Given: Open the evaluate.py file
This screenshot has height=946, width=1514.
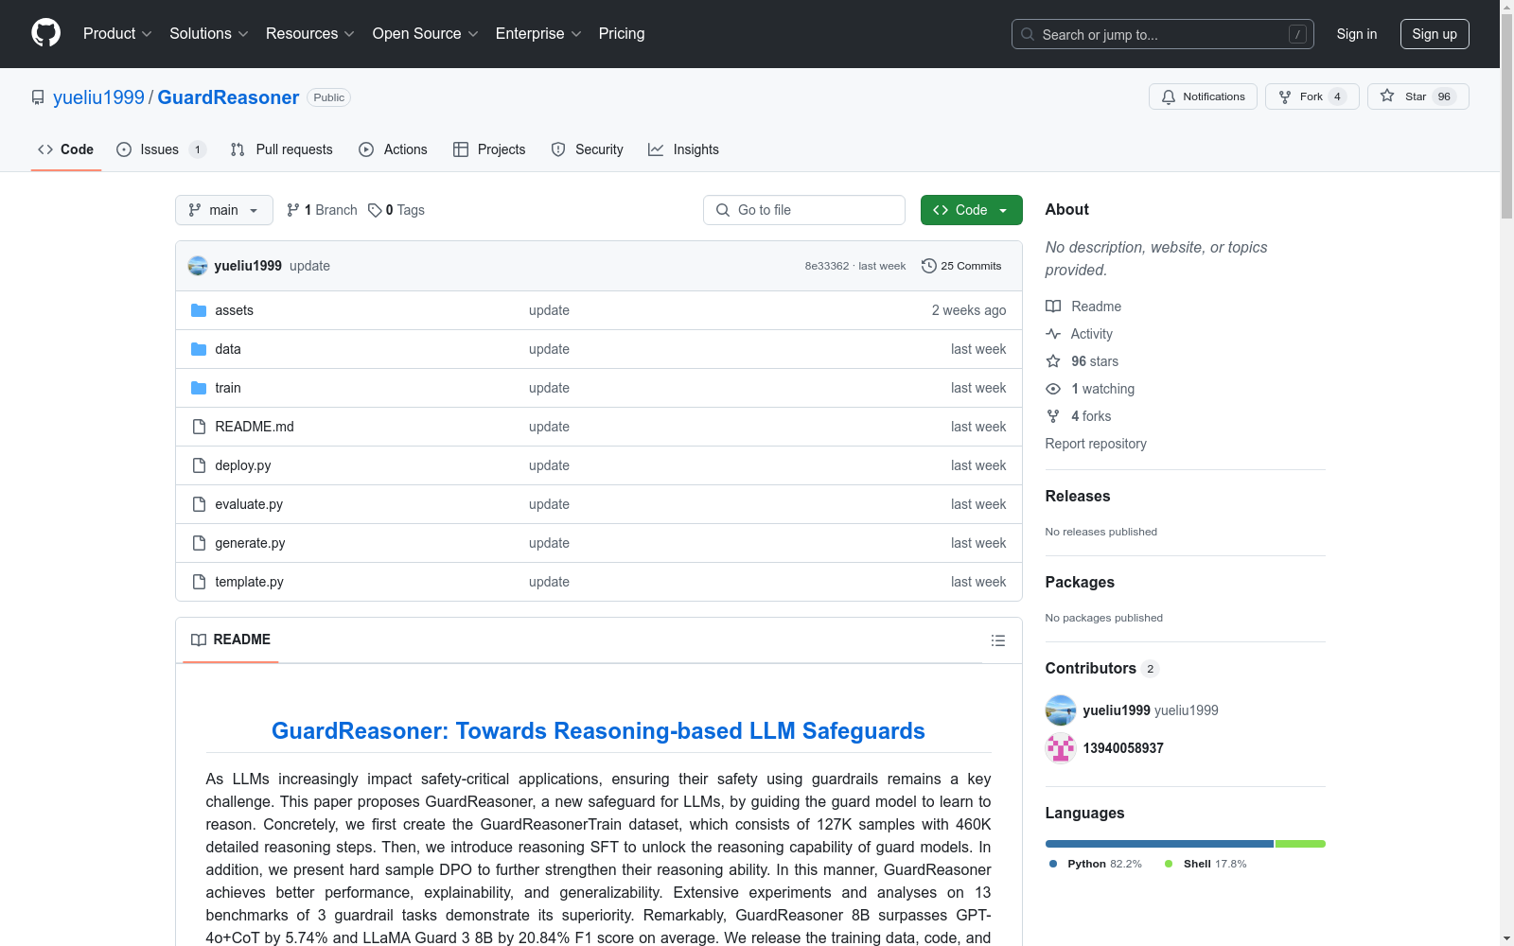Looking at the screenshot, I should pyautogui.click(x=249, y=504).
